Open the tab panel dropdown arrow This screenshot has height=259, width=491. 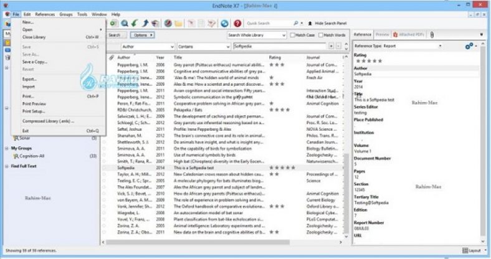(x=482, y=35)
